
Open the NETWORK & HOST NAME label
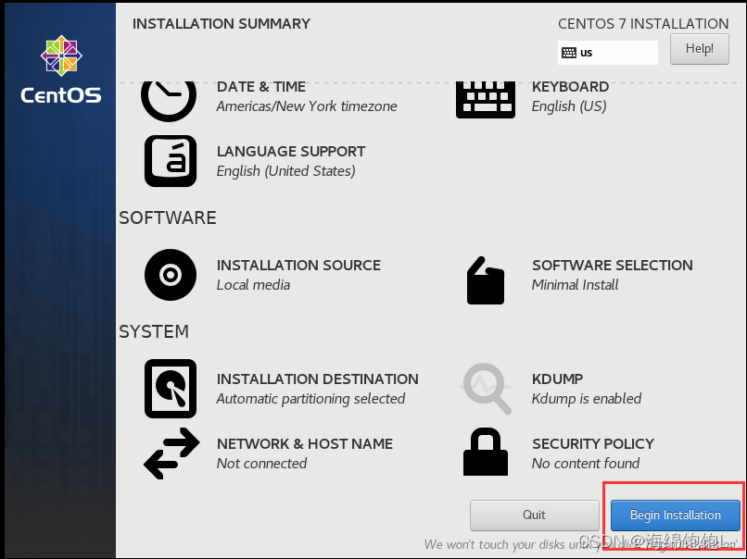(x=305, y=443)
